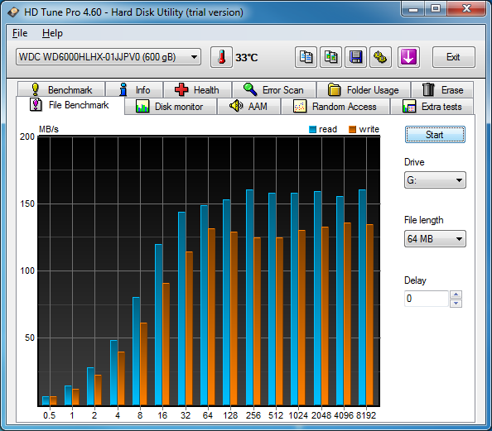This screenshot has width=492, height=431.
Task: Click the thermometer temperature icon
Action: click(221, 57)
